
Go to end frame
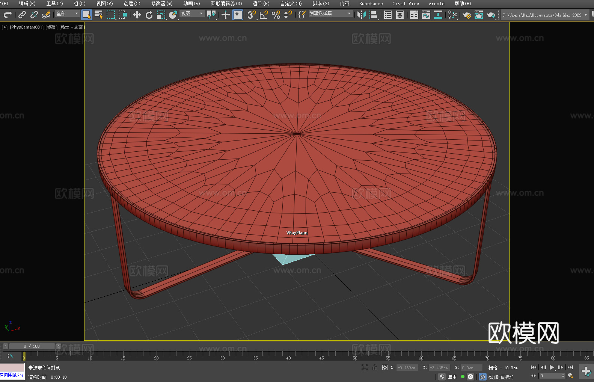[570, 367]
